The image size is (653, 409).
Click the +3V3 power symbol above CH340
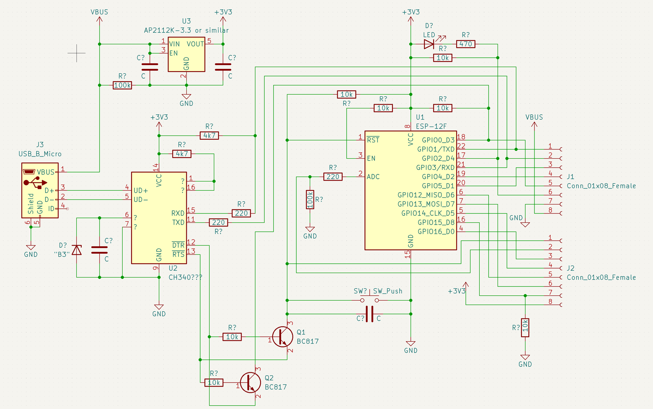[159, 122]
